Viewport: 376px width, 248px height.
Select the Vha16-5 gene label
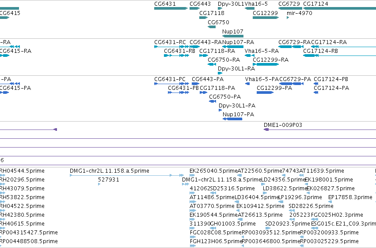[x=256, y=4]
